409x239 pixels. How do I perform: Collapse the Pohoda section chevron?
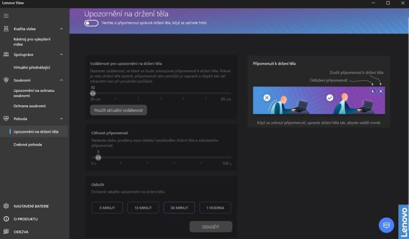point(61,118)
